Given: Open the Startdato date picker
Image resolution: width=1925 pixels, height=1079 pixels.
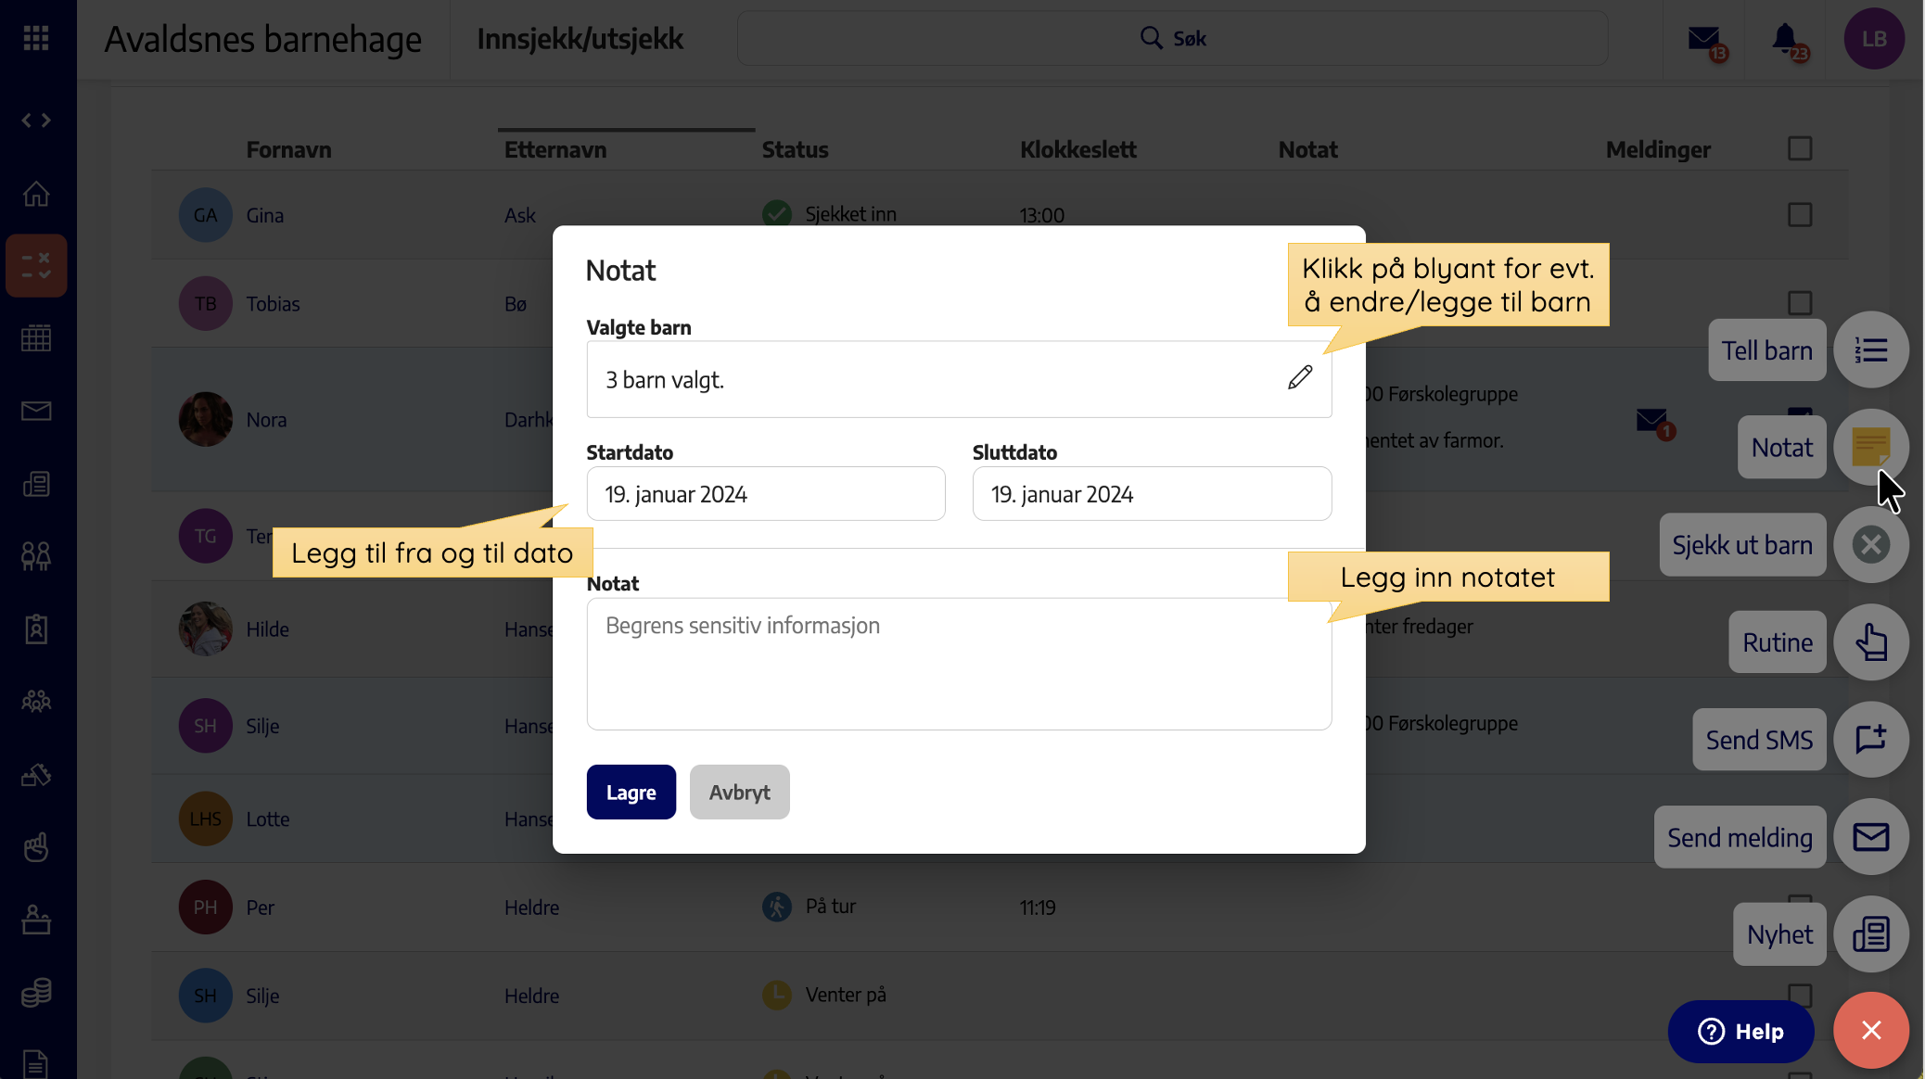Looking at the screenshot, I should [766, 494].
